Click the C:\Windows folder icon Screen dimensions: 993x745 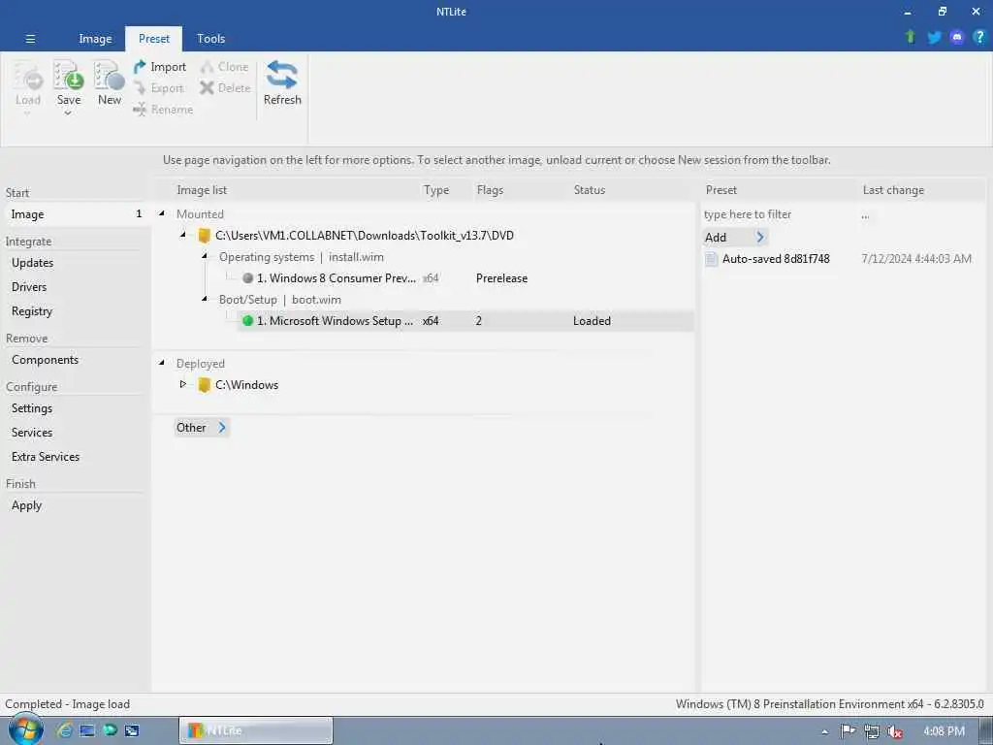[x=204, y=385]
